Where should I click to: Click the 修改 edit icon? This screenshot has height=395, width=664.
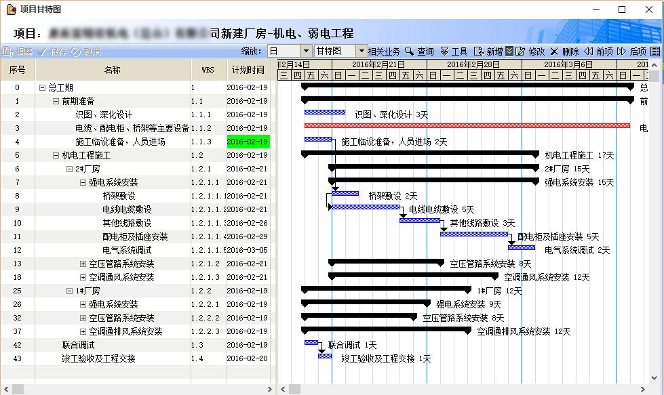pos(520,51)
